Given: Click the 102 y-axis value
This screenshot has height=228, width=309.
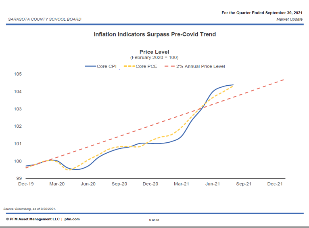Looking at the screenshot, I should [19, 126].
